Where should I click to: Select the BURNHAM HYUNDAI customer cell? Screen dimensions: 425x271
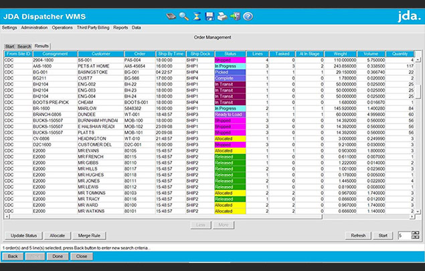point(101,120)
